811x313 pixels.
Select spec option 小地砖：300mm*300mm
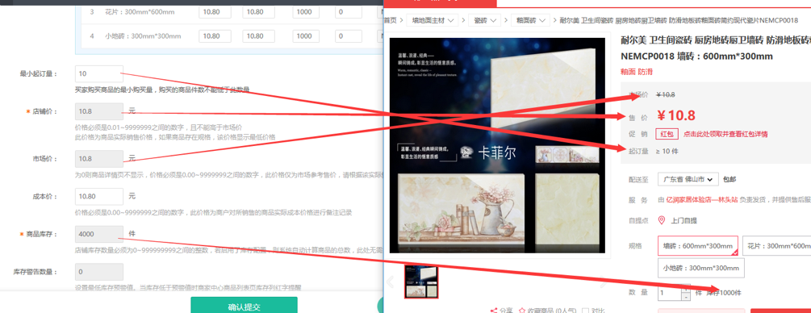[701, 268]
